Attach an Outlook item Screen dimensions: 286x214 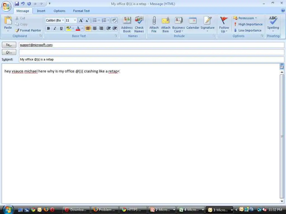coord(166,25)
